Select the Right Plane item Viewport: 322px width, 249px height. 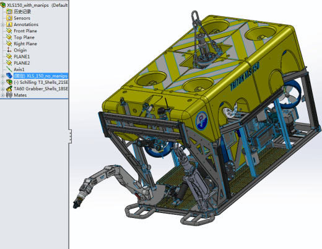pos(25,43)
